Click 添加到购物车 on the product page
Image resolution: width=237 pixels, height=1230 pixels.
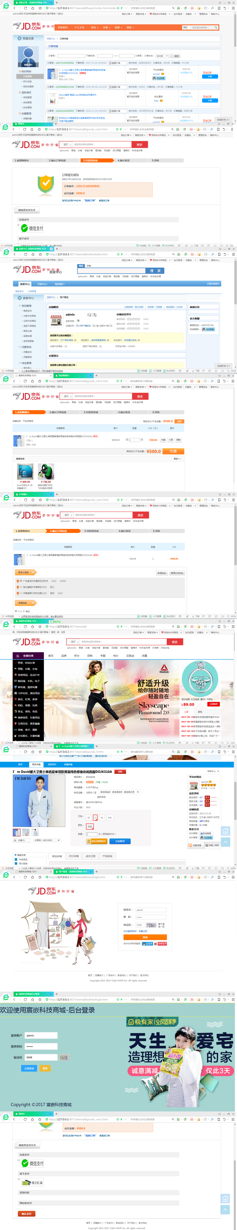(x=96, y=841)
